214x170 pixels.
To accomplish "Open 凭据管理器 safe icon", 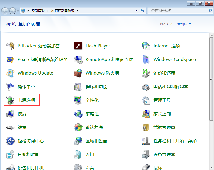I will coord(146,127).
